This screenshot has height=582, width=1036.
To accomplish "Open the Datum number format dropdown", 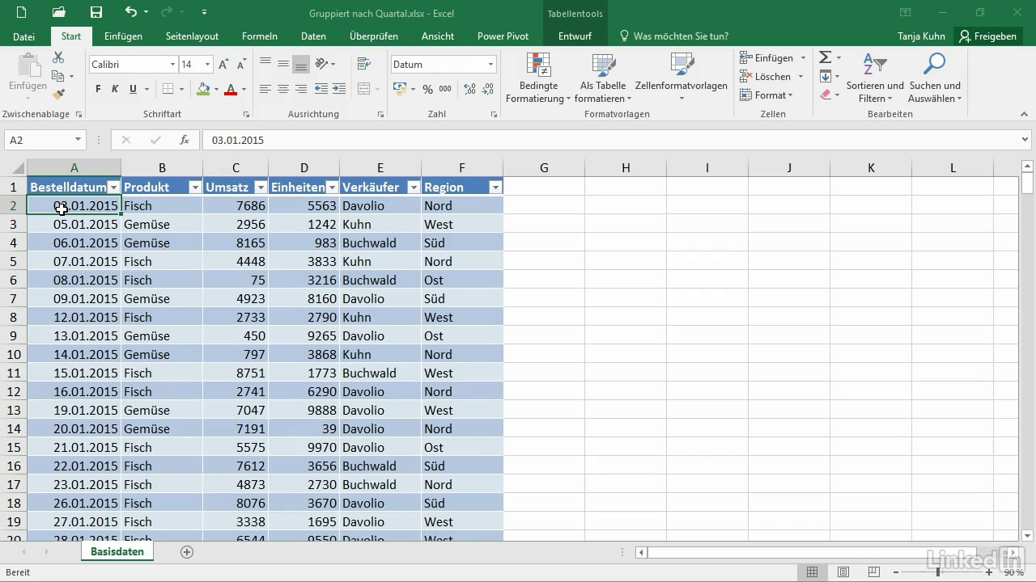I will [490, 65].
